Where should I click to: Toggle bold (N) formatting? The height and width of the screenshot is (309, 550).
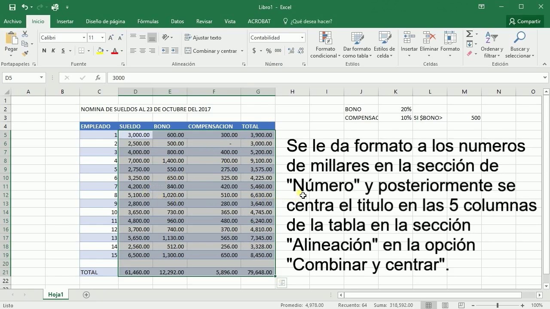coord(44,51)
